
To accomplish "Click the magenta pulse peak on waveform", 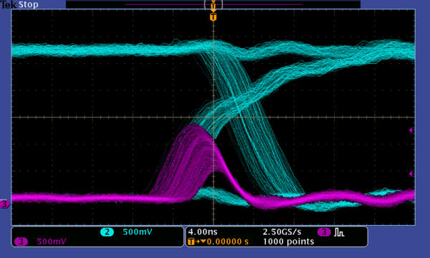I will click(x=195, y=126).
